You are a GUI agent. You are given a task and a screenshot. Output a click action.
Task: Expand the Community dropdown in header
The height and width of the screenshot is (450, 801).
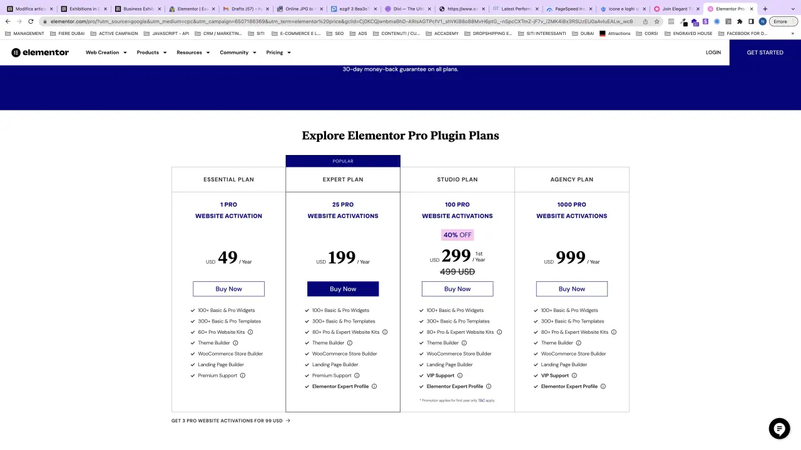(x=238, y=52)
